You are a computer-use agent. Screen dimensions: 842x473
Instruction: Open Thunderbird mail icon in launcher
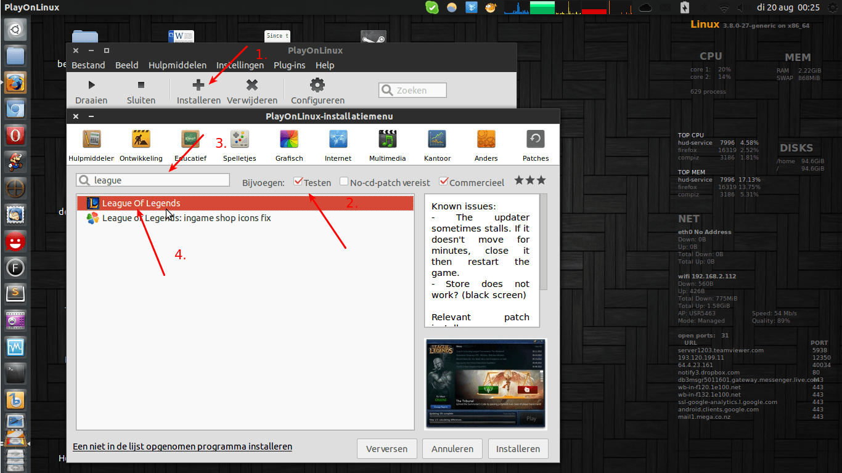click(15, 215)
